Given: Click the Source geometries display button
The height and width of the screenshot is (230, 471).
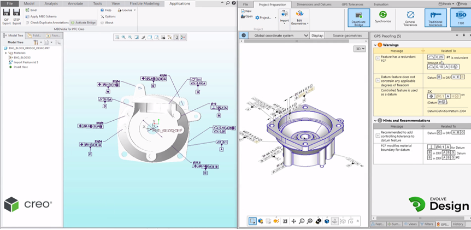Looking at the screenshot, I should 347,36.
